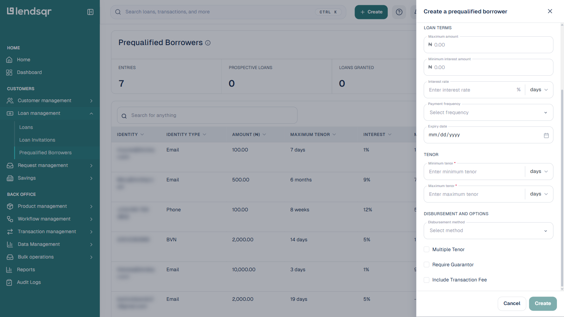Click the Data Management chart icon
Viewport: 564px width, 317px height.
click(10, 244)
